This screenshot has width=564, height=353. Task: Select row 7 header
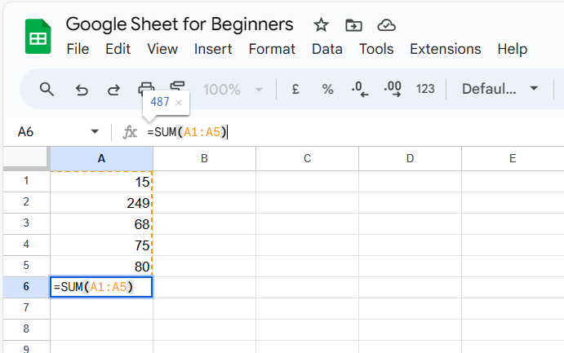[26, 308]
